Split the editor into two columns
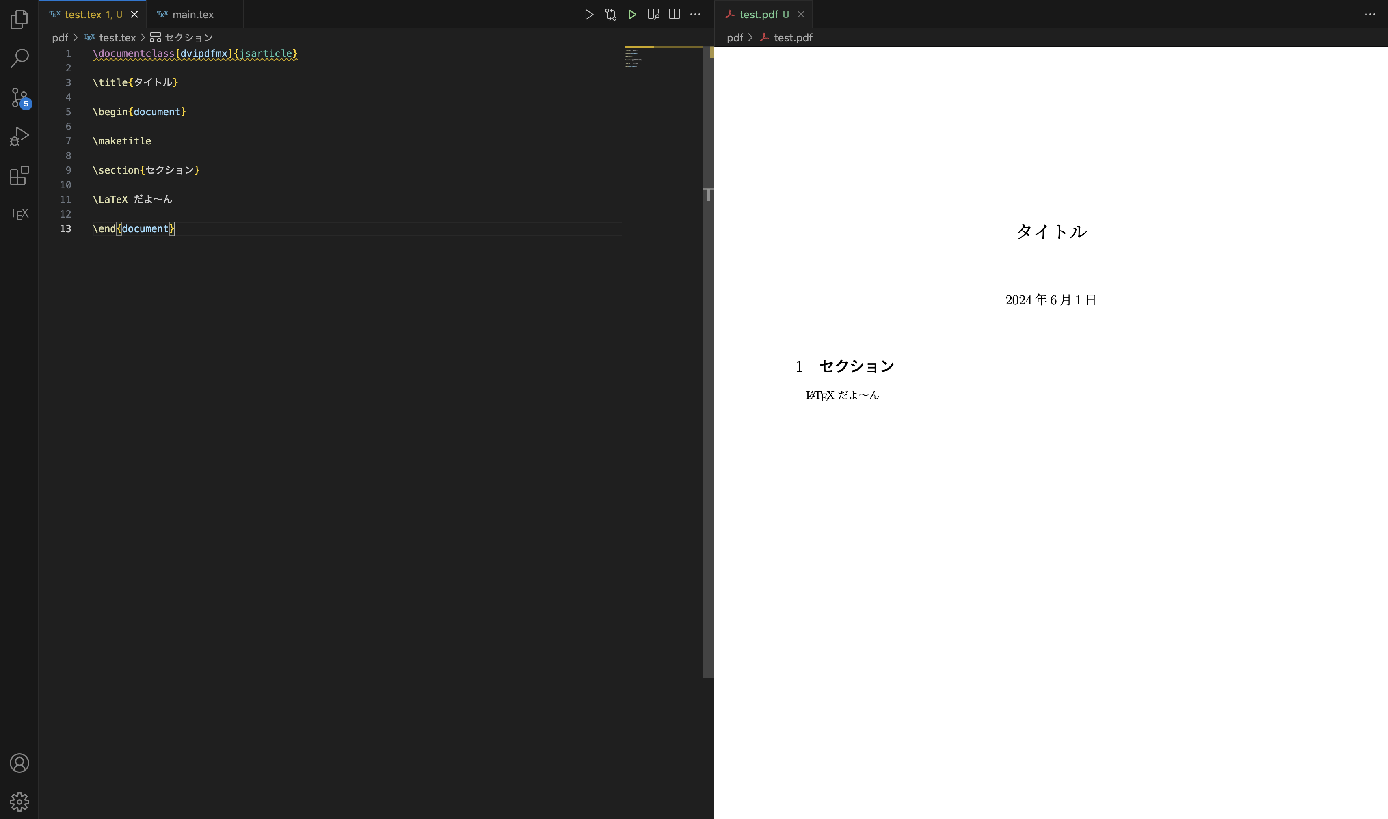 pos(674,14)
